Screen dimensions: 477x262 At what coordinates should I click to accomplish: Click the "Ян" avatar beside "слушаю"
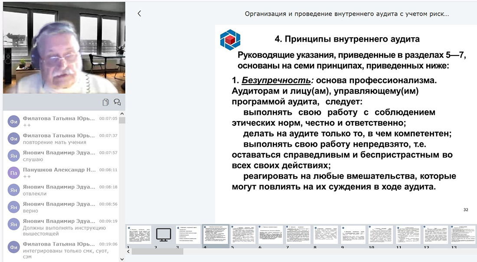(x=13, y=156)
